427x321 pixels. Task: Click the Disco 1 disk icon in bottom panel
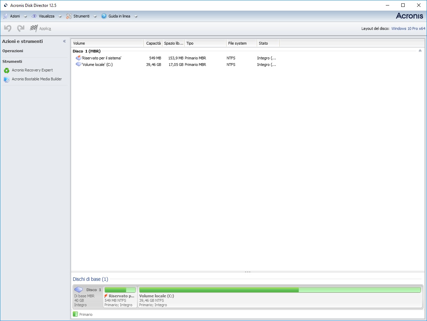tap(79, 290)
